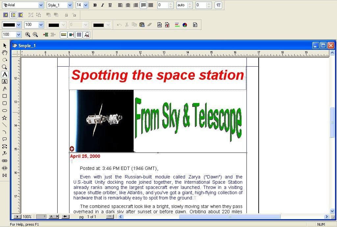The height and width of the screenshot is (227, 337).
Task: Toggle show paragraph marks (¶) button
Action: click(219, 5)
